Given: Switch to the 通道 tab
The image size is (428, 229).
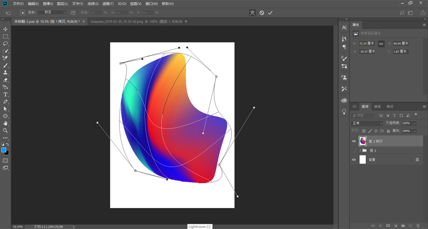Looking at the screenshot, I should [377, 107].
